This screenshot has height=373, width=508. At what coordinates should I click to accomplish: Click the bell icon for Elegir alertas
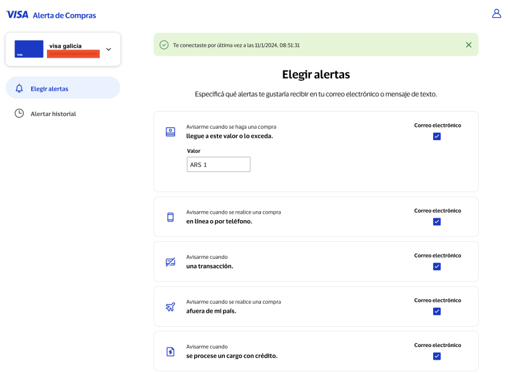pos(20,88)
